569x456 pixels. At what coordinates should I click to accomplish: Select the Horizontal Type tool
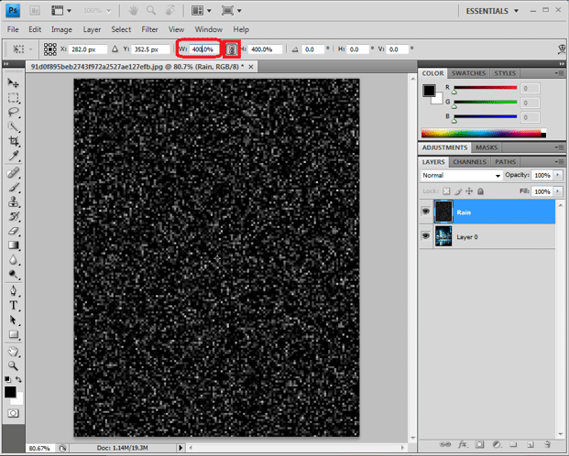pos(14,305)
